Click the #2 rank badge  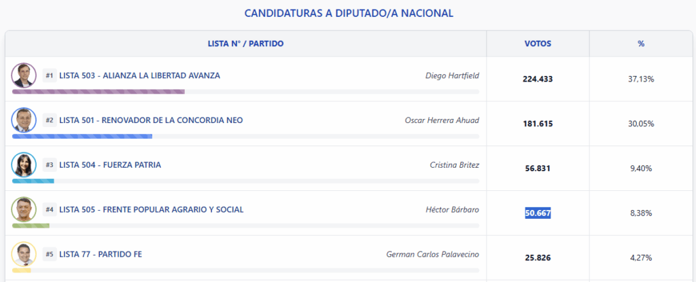[50, 120]
